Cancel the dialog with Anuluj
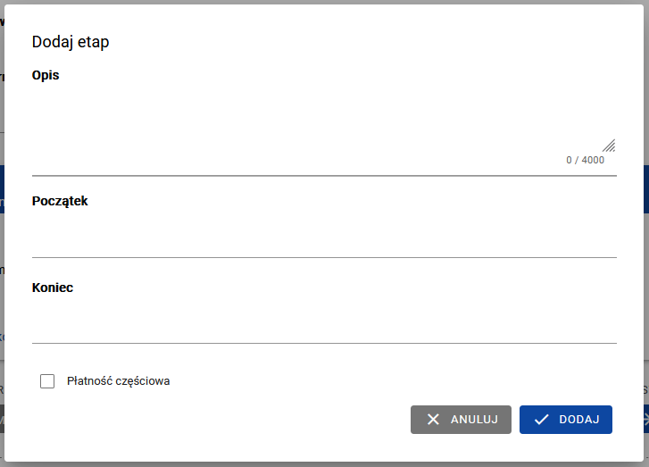649x467 pixels. coord(461,420)
